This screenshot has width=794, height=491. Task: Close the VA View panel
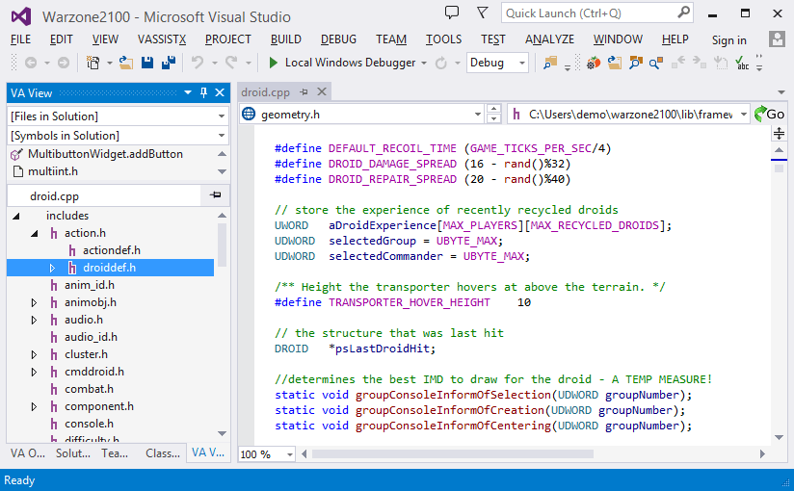coord(220,92)
